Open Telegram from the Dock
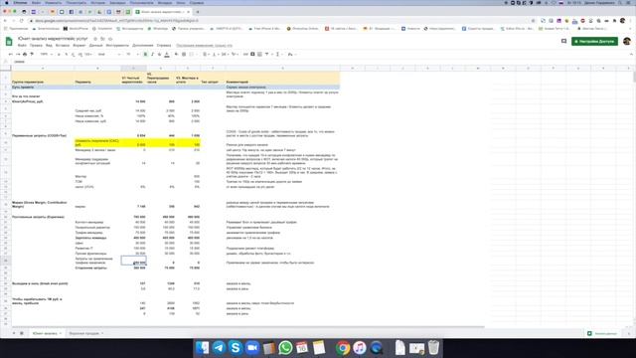 point(219,348)
